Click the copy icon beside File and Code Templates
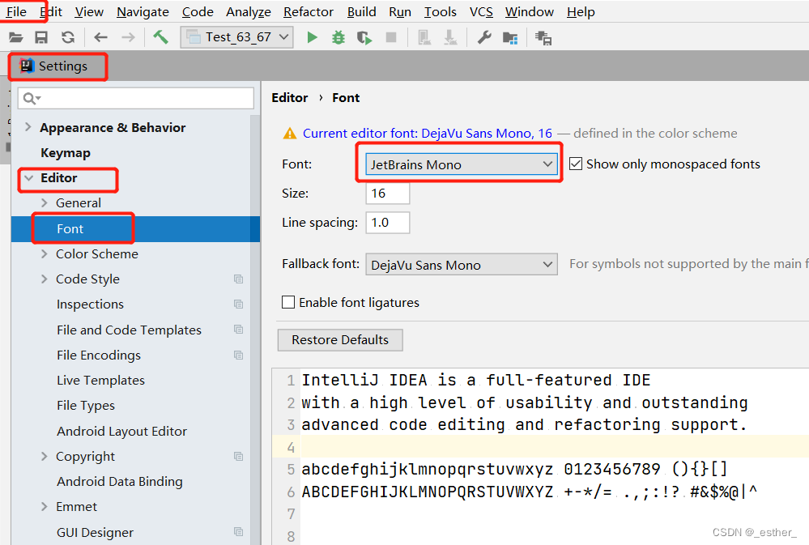 point(238,330)
